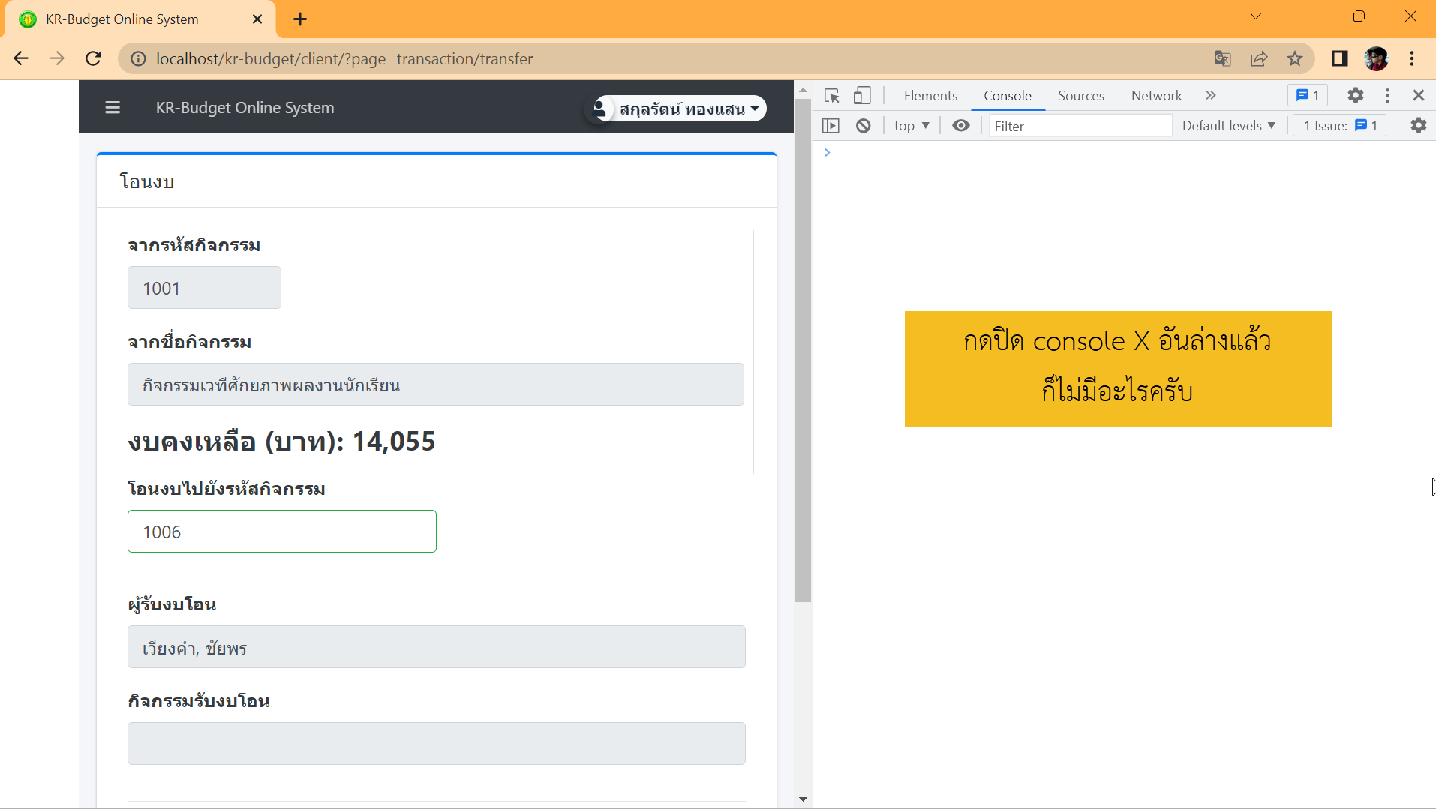Close the DevTools panel

point(1418,95)
